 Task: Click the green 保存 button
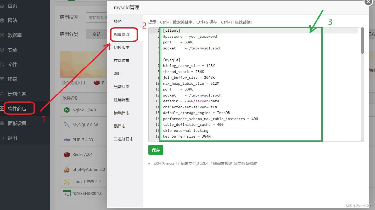156,150
